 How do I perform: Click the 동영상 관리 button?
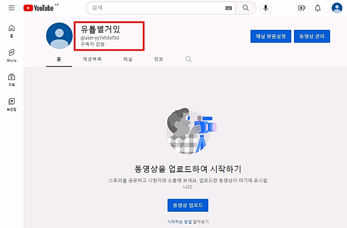(312, 36)
